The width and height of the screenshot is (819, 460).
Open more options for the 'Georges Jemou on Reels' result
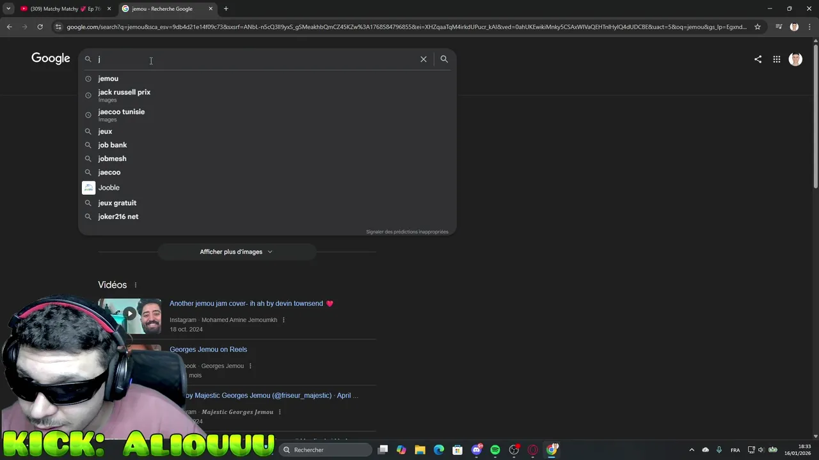pyautogui.click(x=250, y=366)
